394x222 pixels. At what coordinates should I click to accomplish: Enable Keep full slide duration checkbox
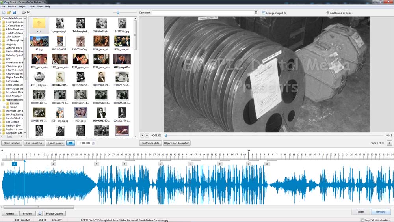[x=362, y=220]
